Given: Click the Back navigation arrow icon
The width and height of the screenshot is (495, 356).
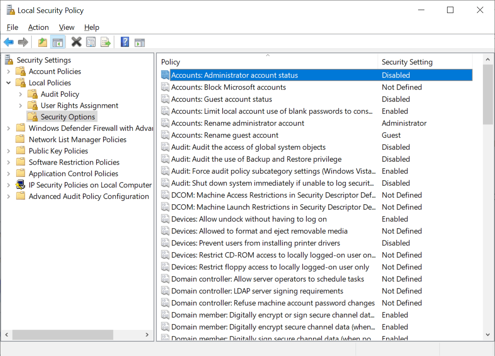Looking at the screenshot, I should pyautogui.click(x=8, y=42).
